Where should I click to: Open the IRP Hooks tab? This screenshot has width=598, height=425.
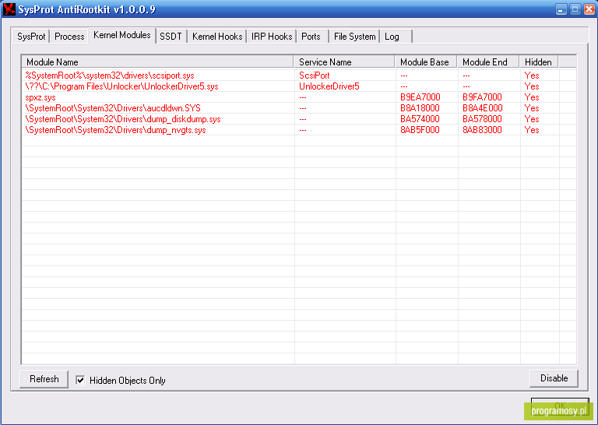point(272,37)
